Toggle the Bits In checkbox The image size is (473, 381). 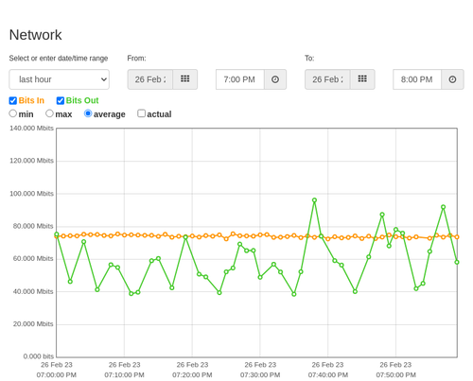(x=13, y=100)
